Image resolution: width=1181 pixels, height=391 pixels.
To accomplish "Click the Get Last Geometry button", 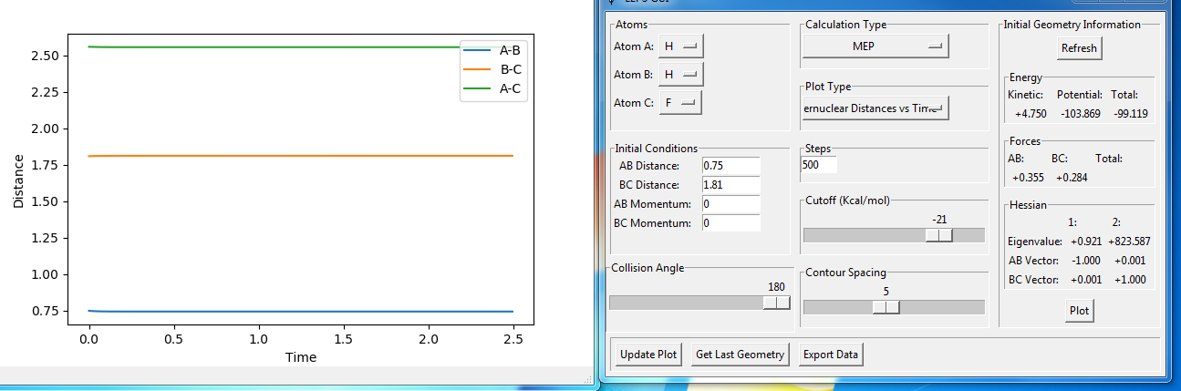I will tap(741, 355).
